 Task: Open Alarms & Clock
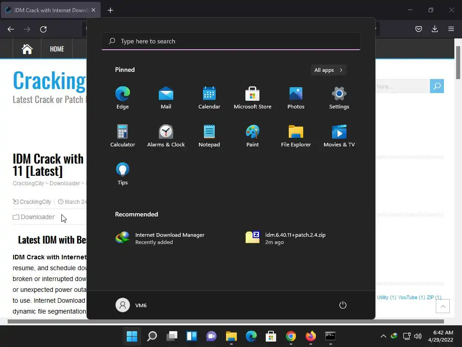[x=166, y=136]
